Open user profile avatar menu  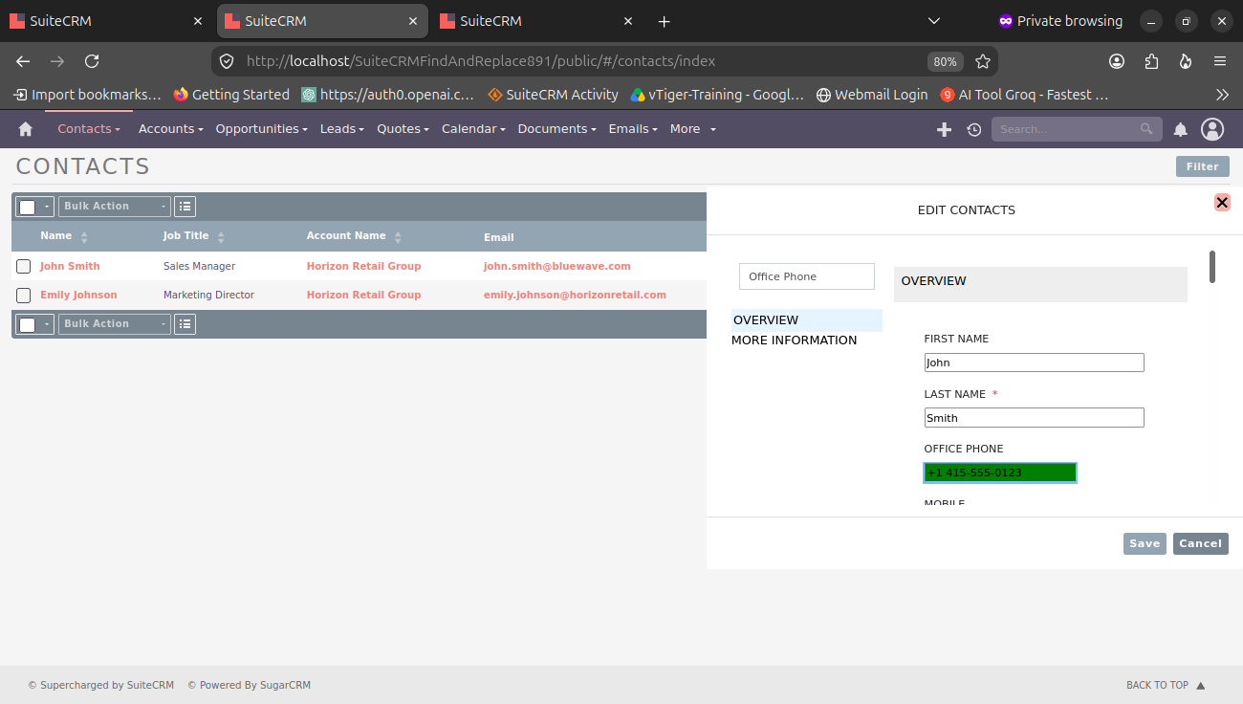pos(1212,129)
